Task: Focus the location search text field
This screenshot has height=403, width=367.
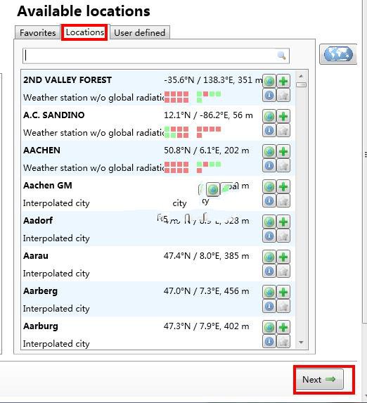Action: (156, 56)
